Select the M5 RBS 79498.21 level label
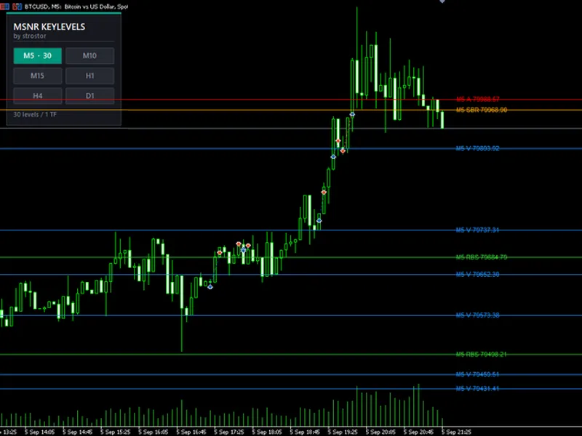This screenshot has height=436, width=582. pyautogui.click(x=482, y=354)
